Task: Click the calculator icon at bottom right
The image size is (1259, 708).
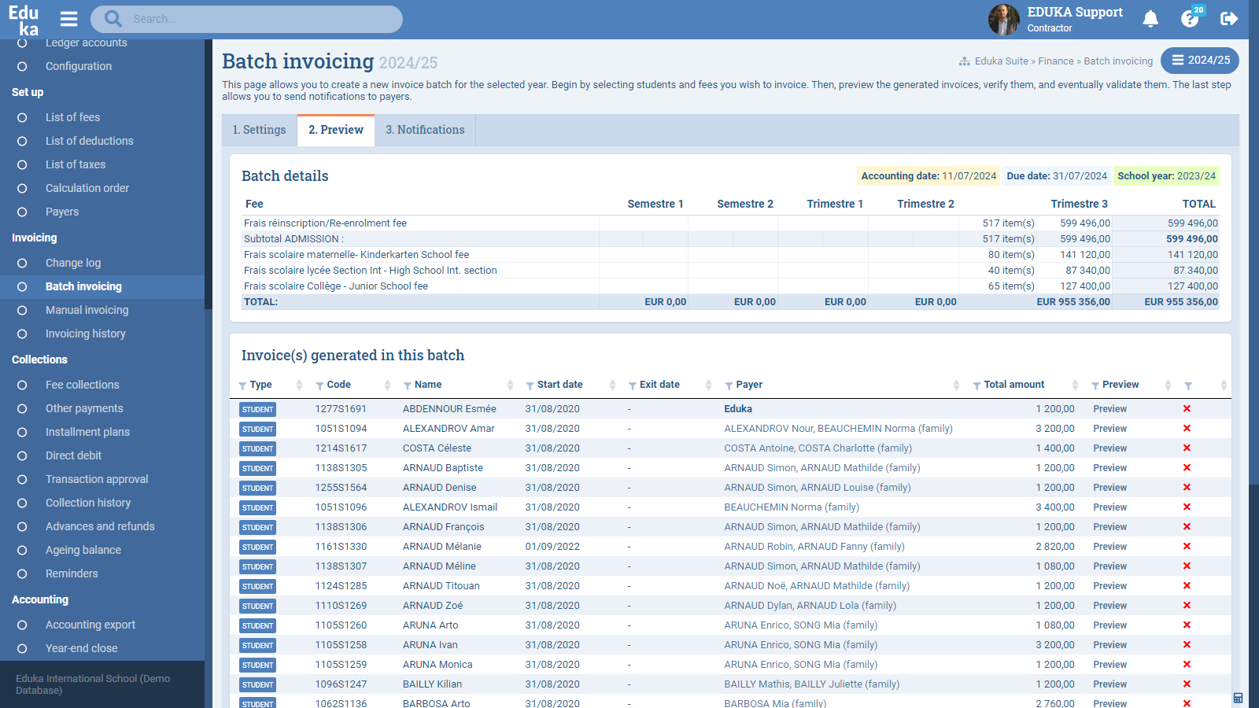Action: click(1238, 698)
